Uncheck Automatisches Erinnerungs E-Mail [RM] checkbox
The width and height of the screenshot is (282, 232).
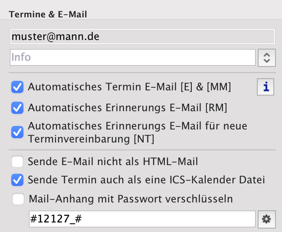pyautogui.click(x=17, y=107)
